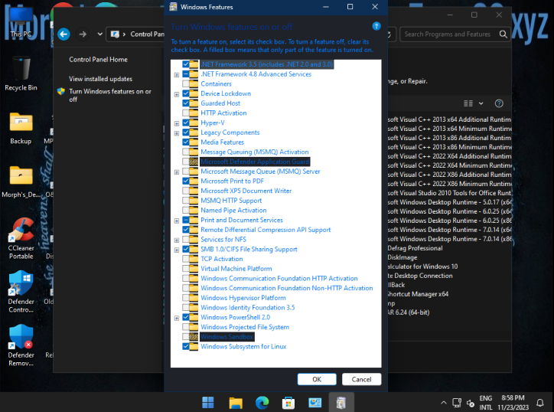Click the Control Panel taskbar icon
The image size is (554, 412).
click(314, 403)
